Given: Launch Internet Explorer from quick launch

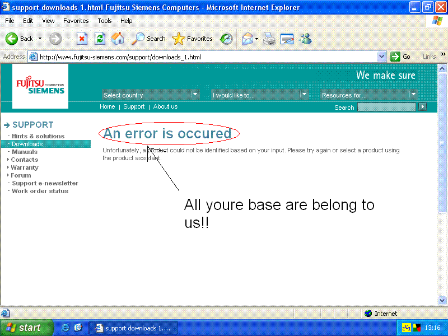Looking at the screenshot, I should click(x=65, y=328).
